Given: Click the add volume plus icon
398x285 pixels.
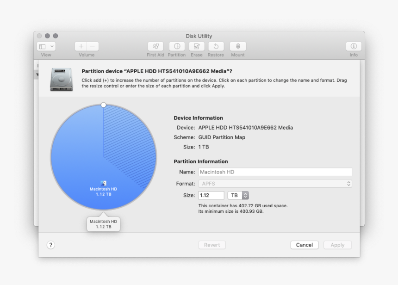Looking at the screenshot, I should tap(81, 46).
